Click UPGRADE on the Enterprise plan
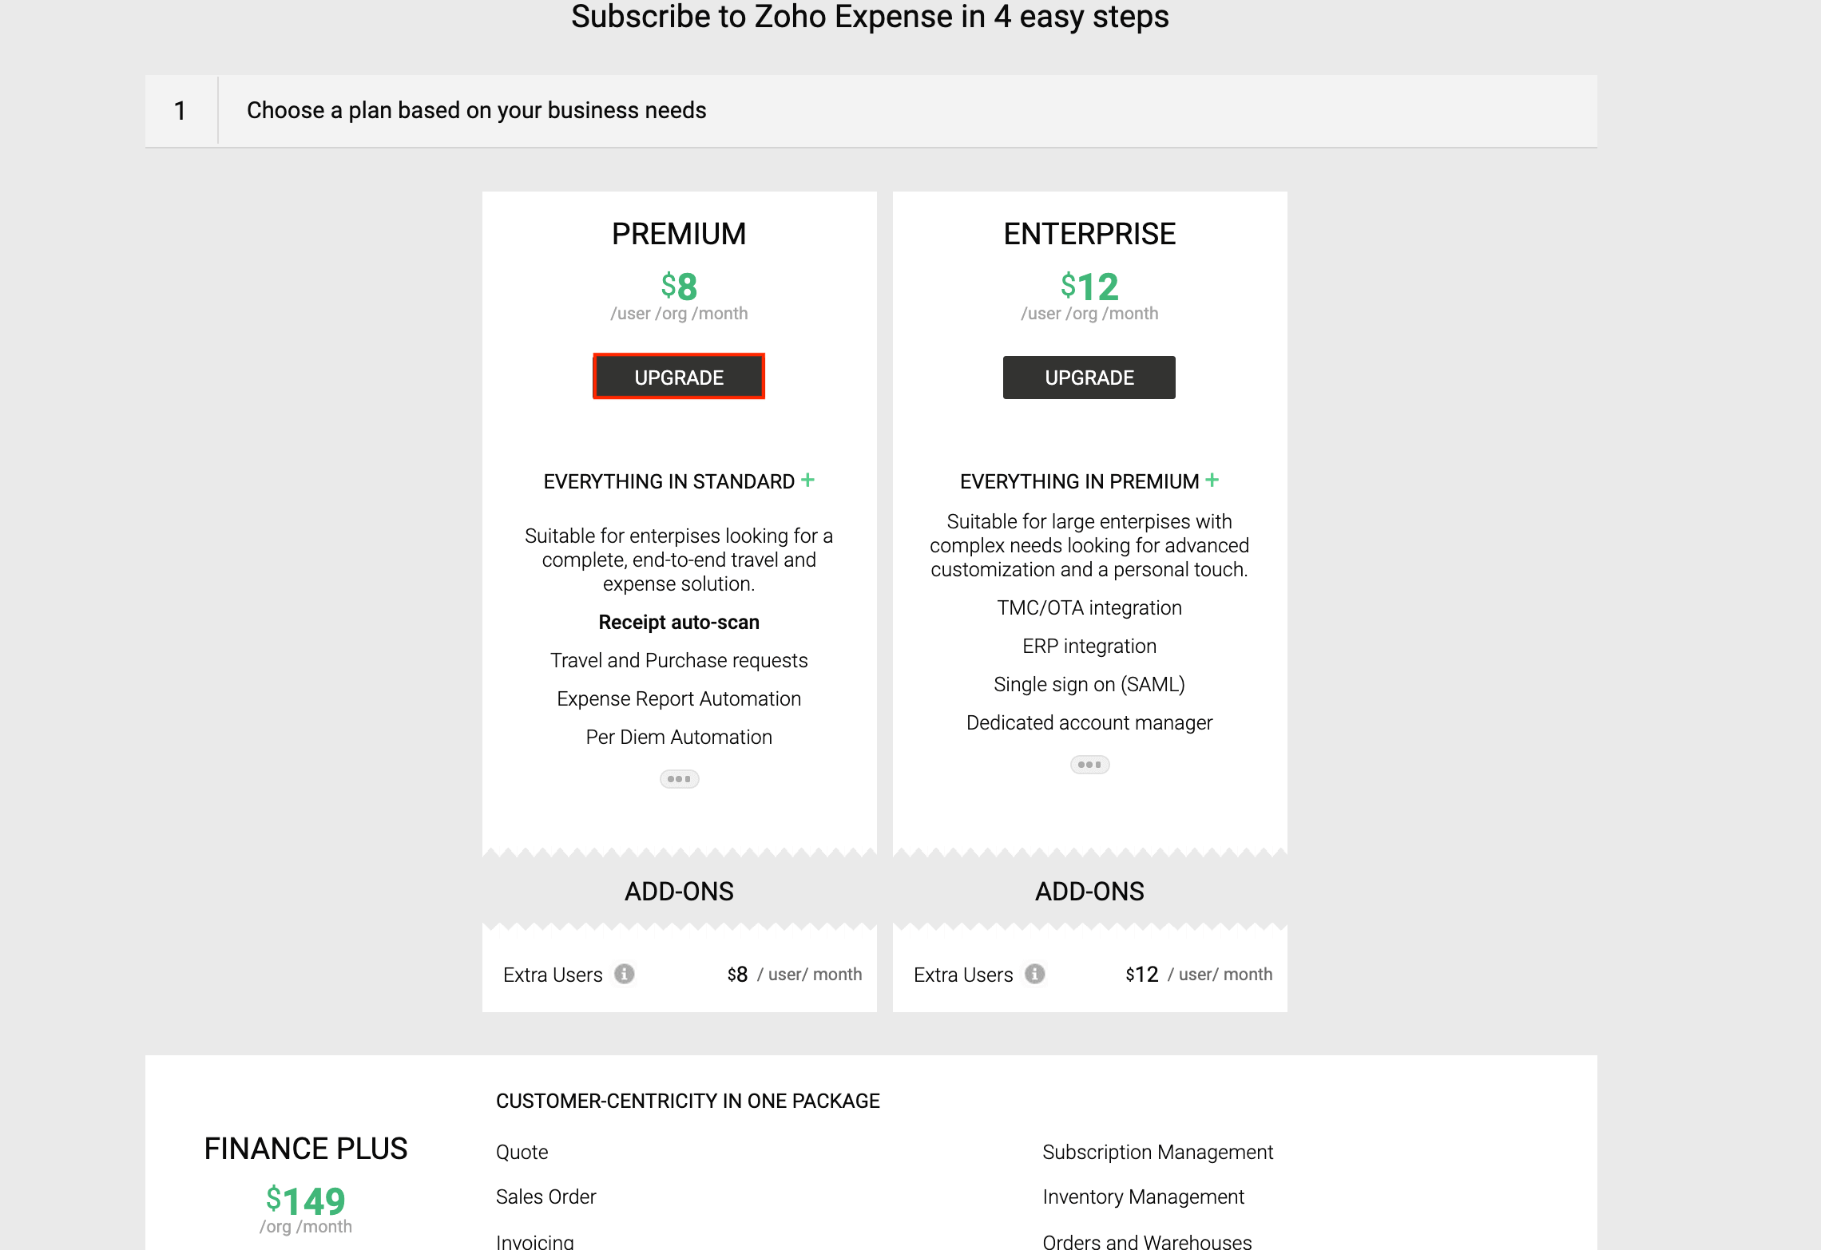Viewport: 1821px width, 1250px height. [x=1089, y=377]
